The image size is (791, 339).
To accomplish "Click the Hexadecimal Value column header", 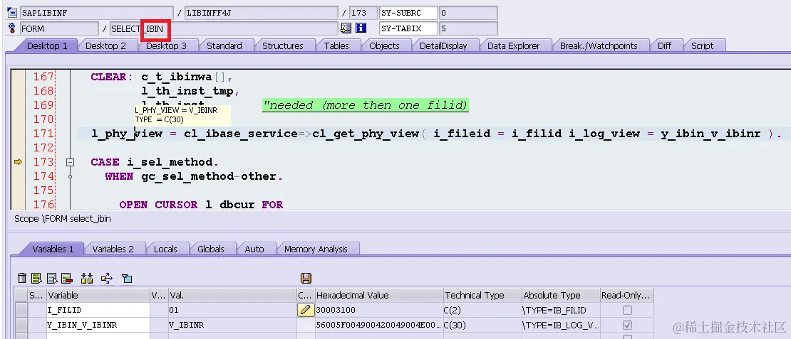I will [379, 295].
